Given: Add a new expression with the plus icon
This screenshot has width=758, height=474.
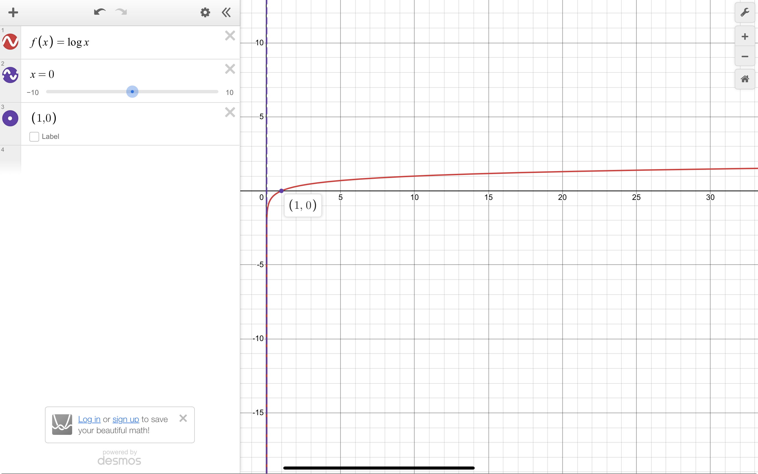Looking at the screenshot, I should [x=13, y=12].
